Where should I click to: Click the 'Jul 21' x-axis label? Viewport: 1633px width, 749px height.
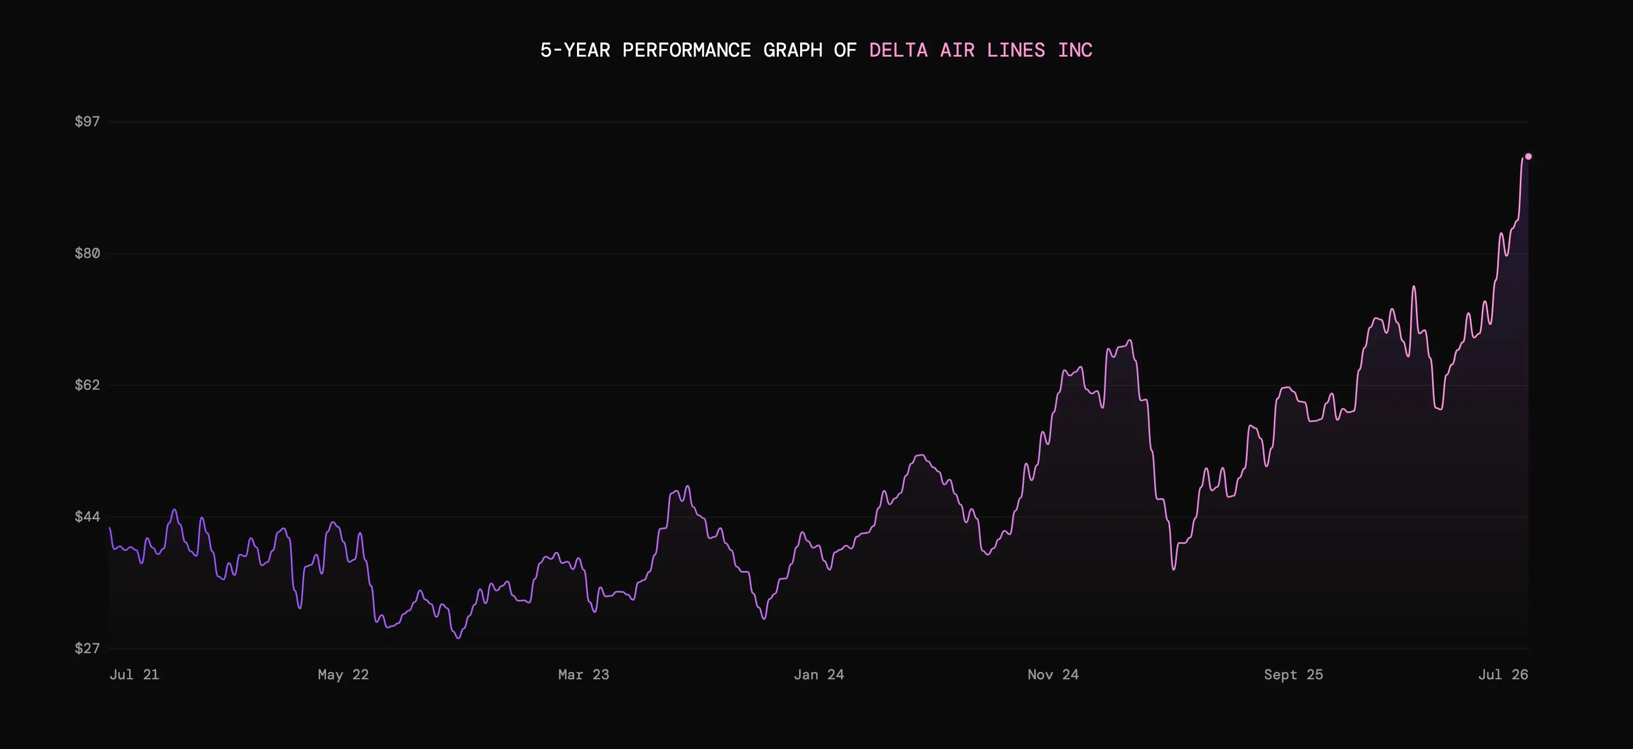[134, 674]
